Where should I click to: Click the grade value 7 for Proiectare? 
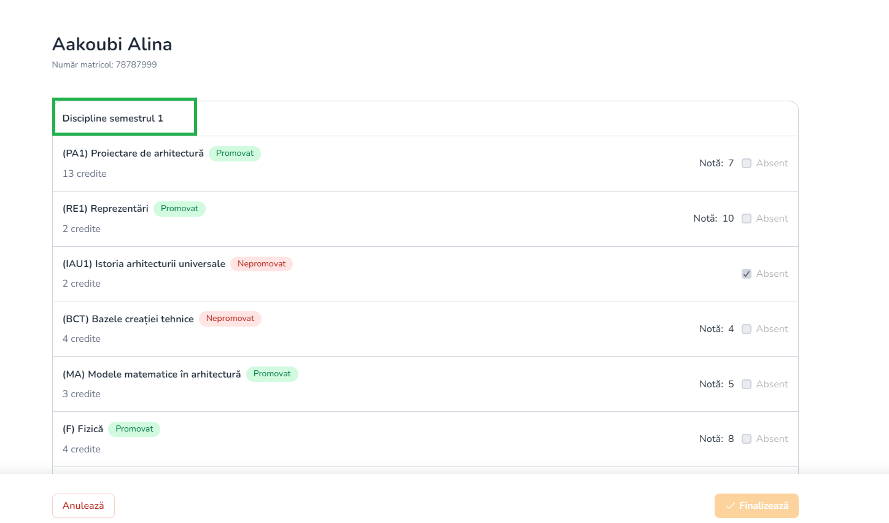pos(731,163)
